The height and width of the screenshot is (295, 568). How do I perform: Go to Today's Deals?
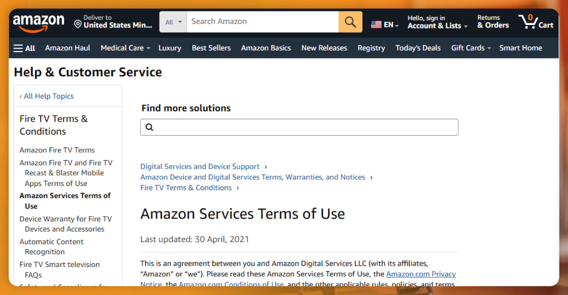(418, 48)
